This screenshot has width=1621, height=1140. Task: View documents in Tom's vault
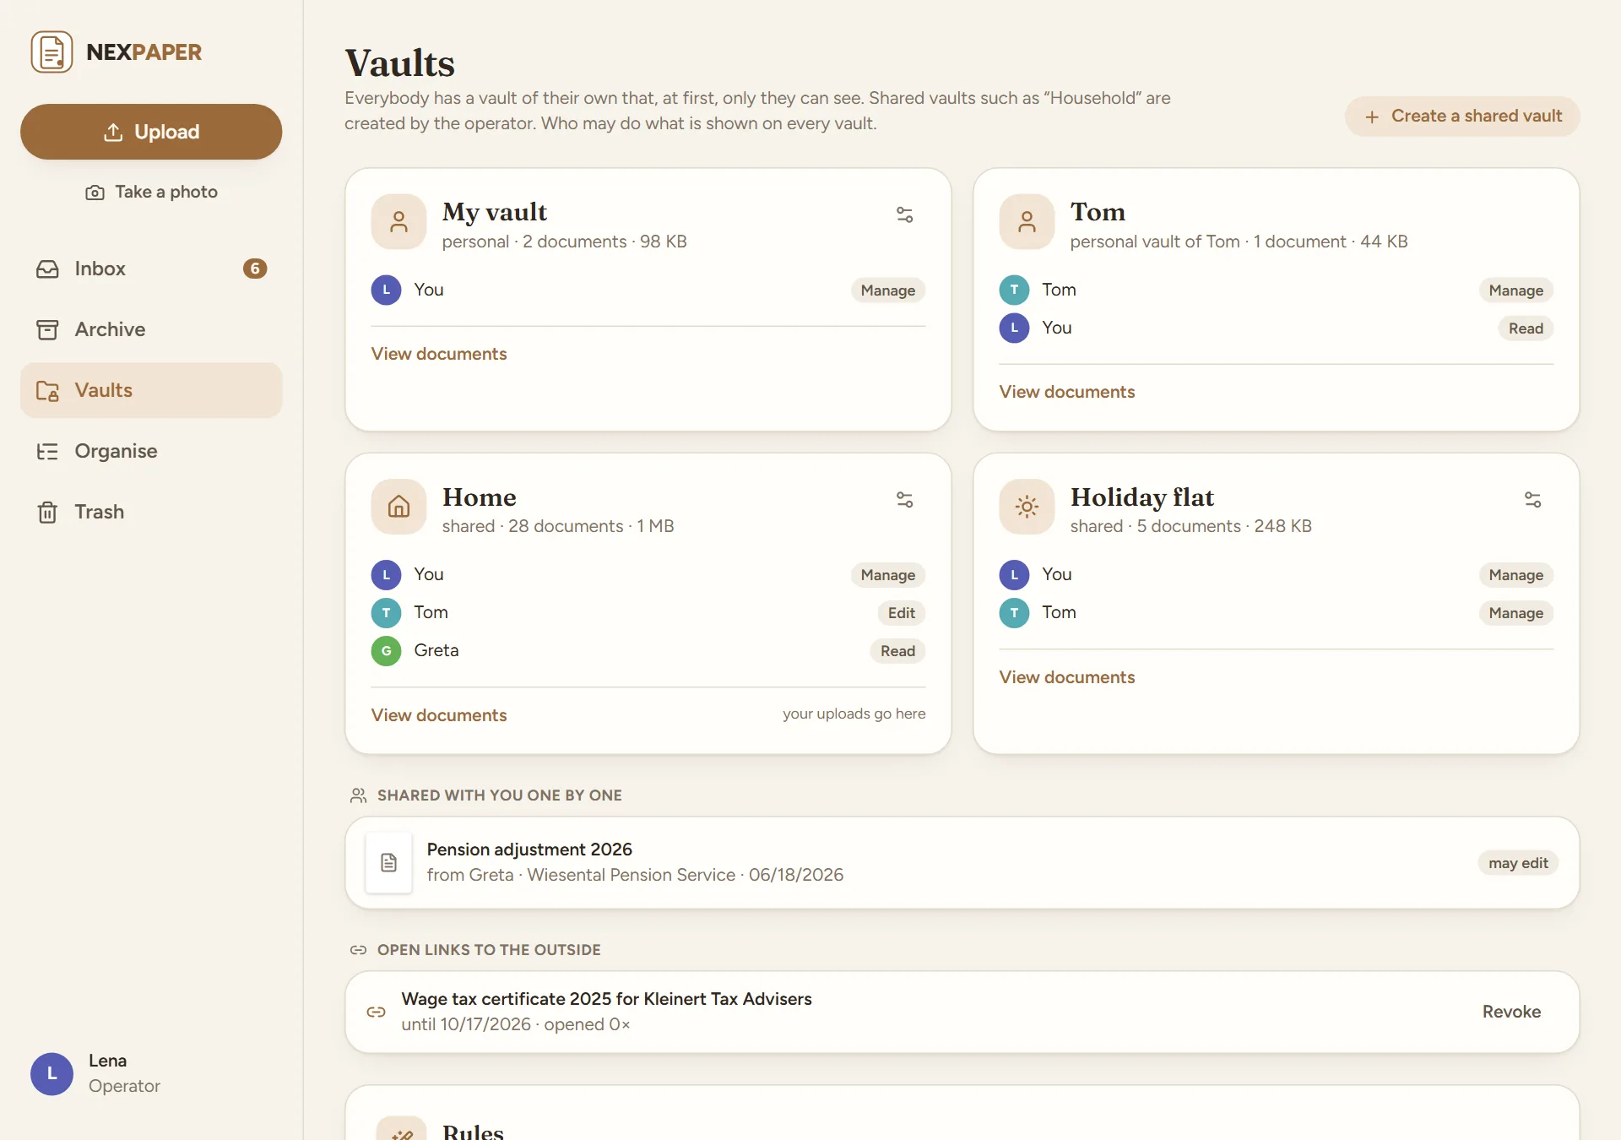click(1067, 392)
